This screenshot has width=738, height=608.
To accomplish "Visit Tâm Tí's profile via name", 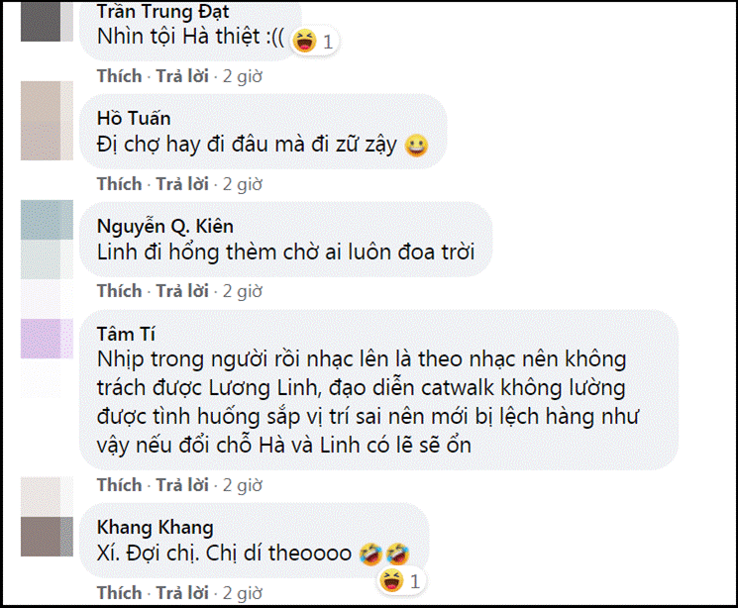I will pyautogui.click(x=129, y=334).
